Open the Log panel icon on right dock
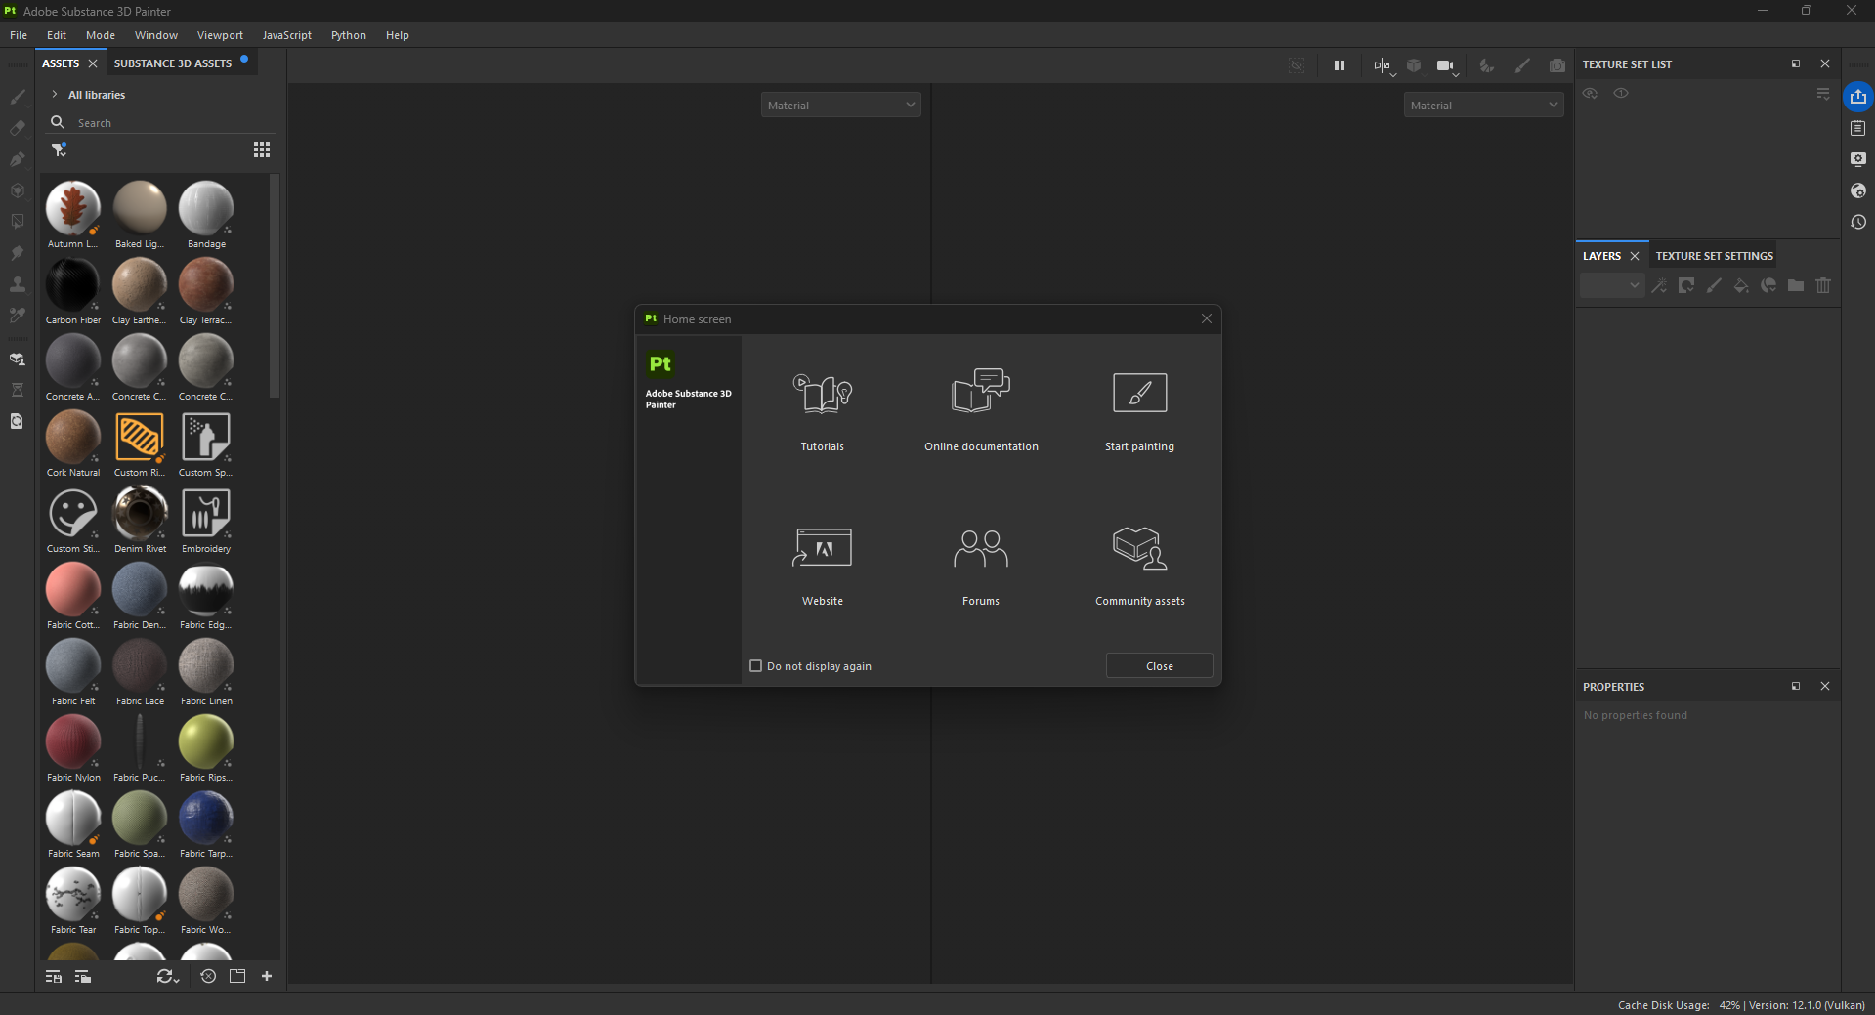 coord(1857,128)
